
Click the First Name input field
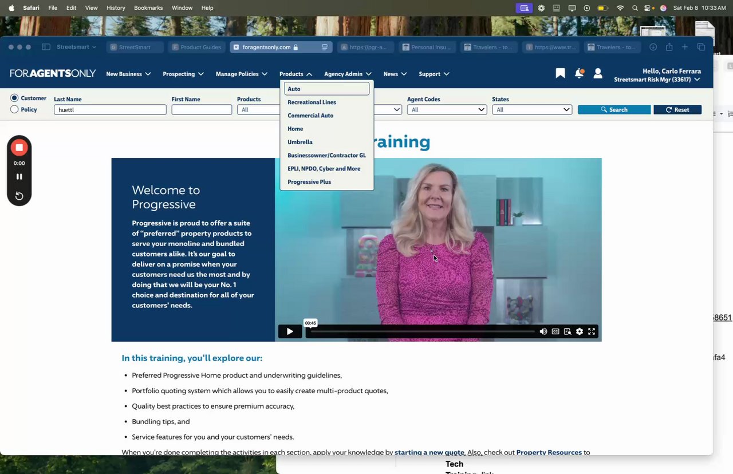[x=202, y=109]
